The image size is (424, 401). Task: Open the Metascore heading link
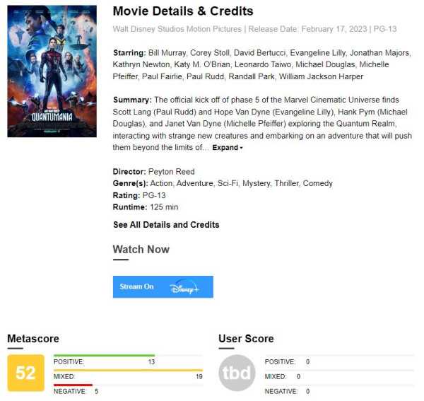tap(33, 339)
